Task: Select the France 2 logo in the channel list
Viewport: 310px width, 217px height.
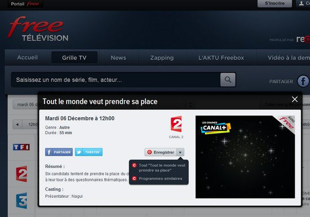Action: [x=21, y=174]
